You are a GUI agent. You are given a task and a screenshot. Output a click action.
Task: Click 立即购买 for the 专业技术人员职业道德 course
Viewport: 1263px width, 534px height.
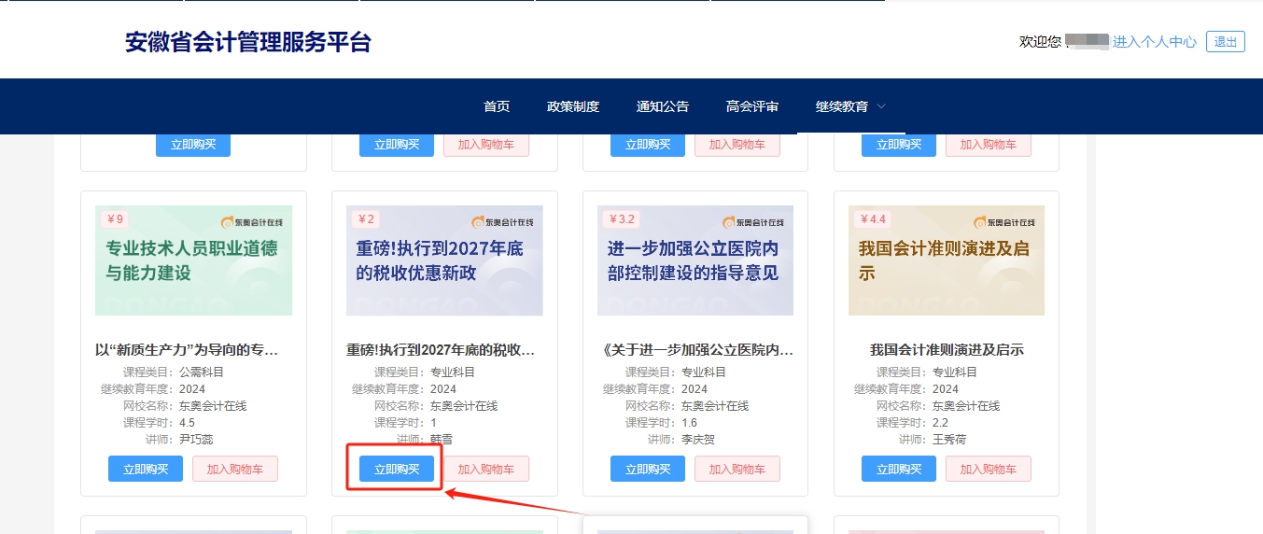pos(146,469)
